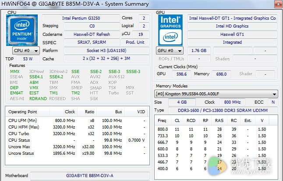Click the DDR3-1600 / PC3-12800 type field
This screenshot has width=283, height=181.
[223, 111]
